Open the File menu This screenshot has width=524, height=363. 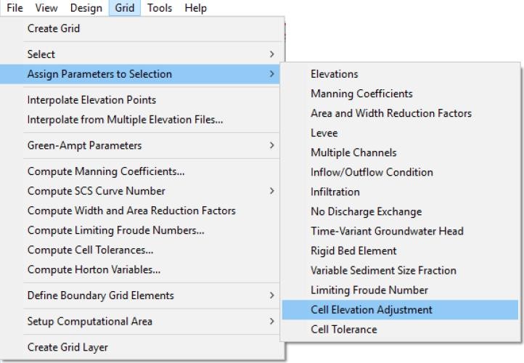click(x=15, y=8)
